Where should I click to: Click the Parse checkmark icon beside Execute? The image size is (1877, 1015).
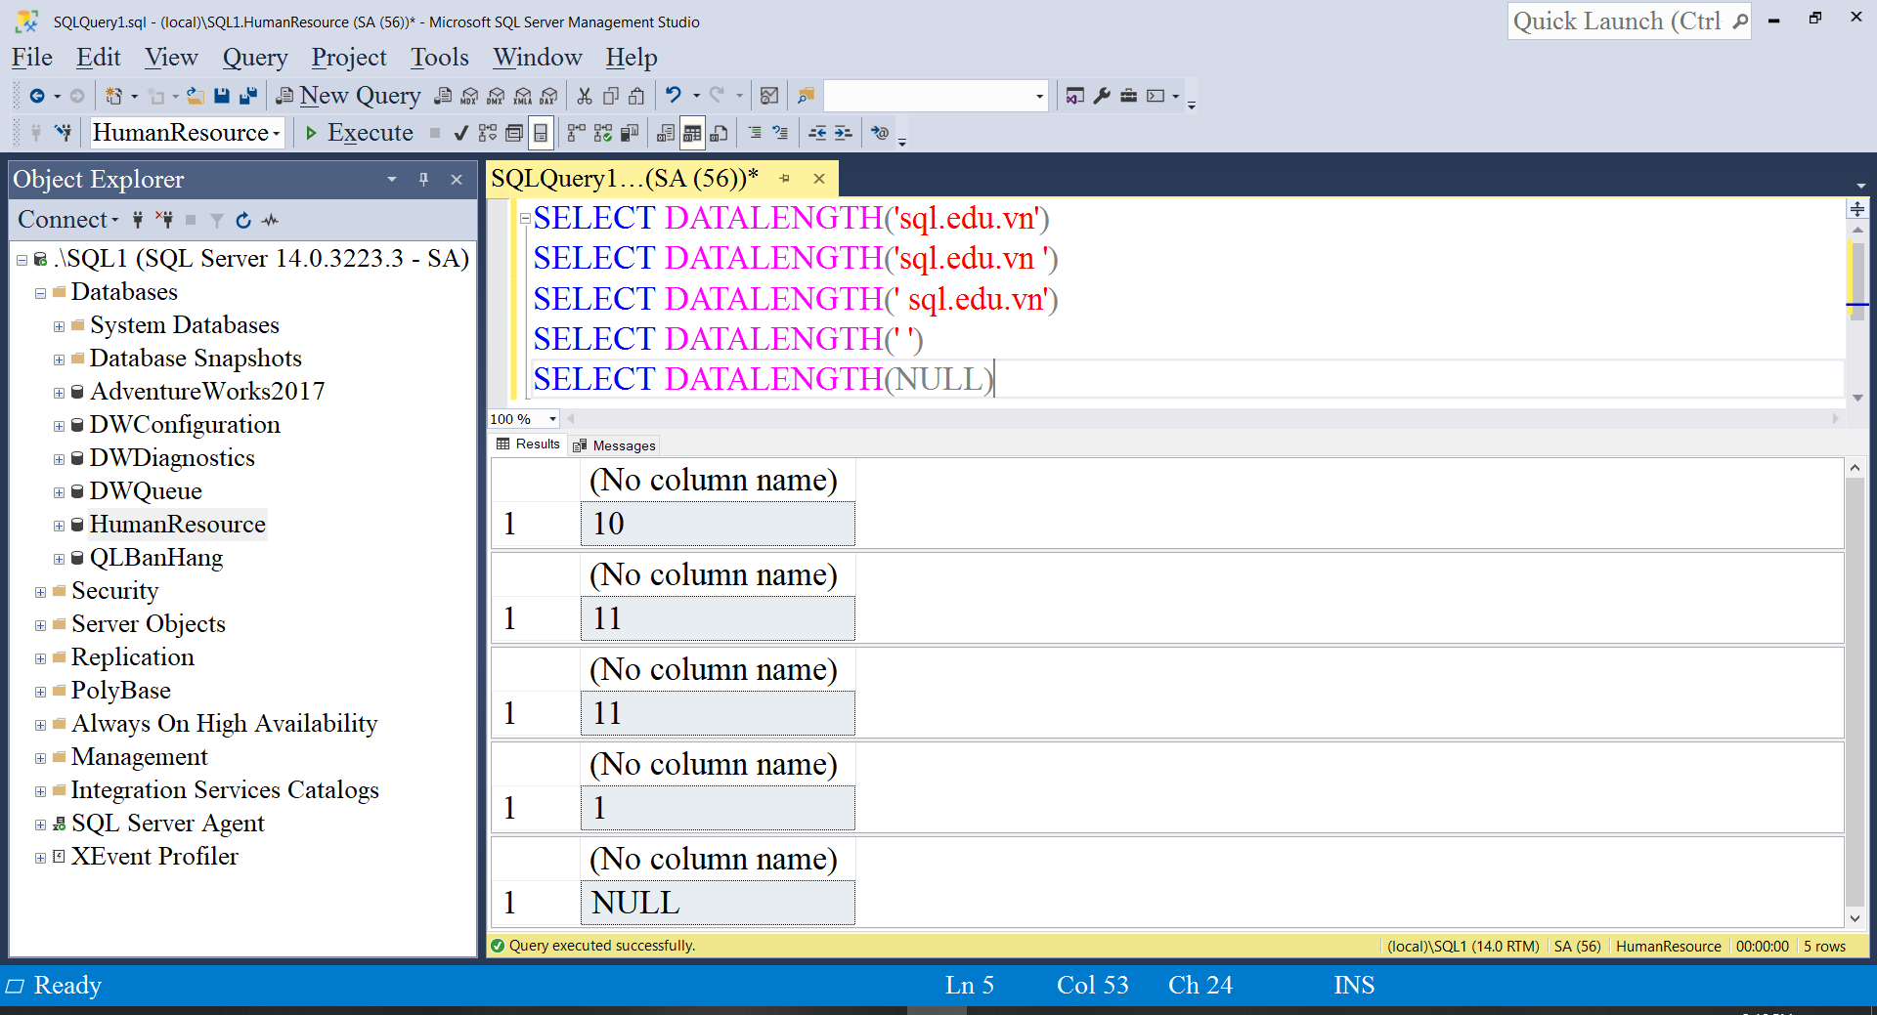461,133
